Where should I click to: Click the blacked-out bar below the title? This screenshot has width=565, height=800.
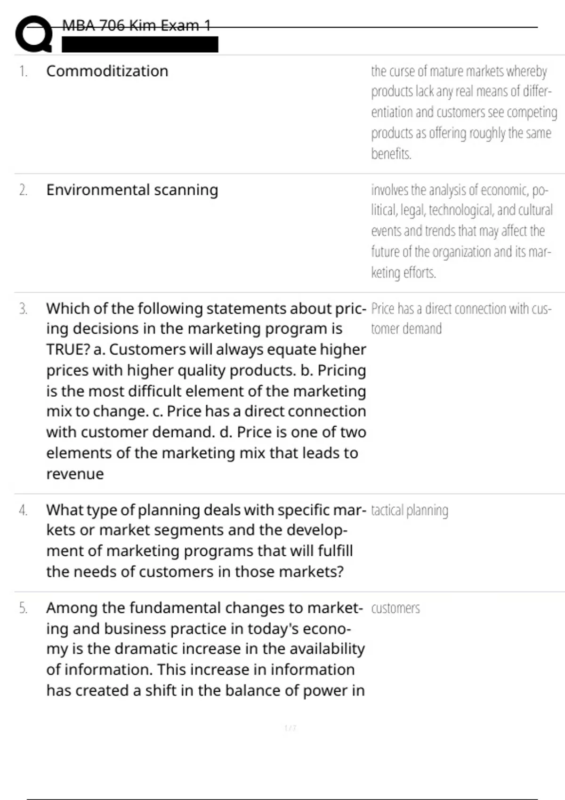(140, 44)
